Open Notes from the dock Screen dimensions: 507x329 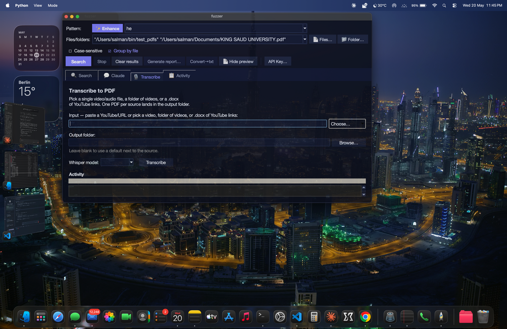194,317
